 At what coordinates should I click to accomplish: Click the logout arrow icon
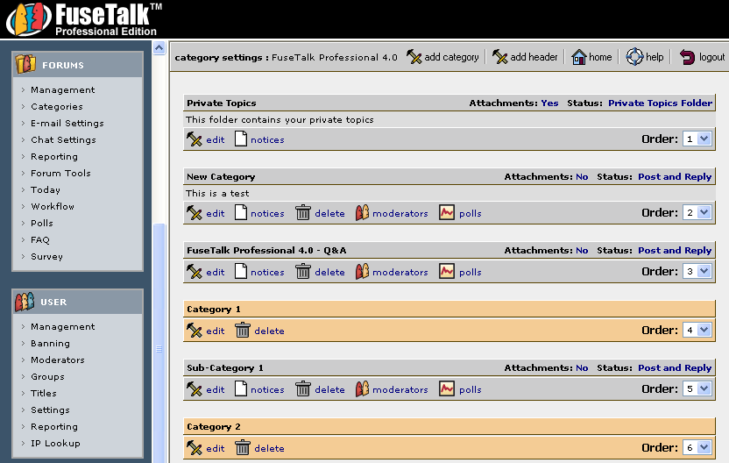click(x=687, y=57)
